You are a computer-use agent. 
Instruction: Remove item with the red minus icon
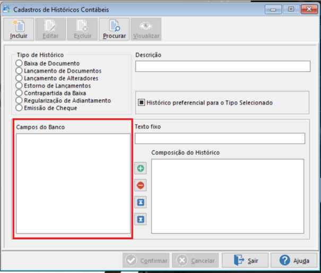tap(141, 186)
